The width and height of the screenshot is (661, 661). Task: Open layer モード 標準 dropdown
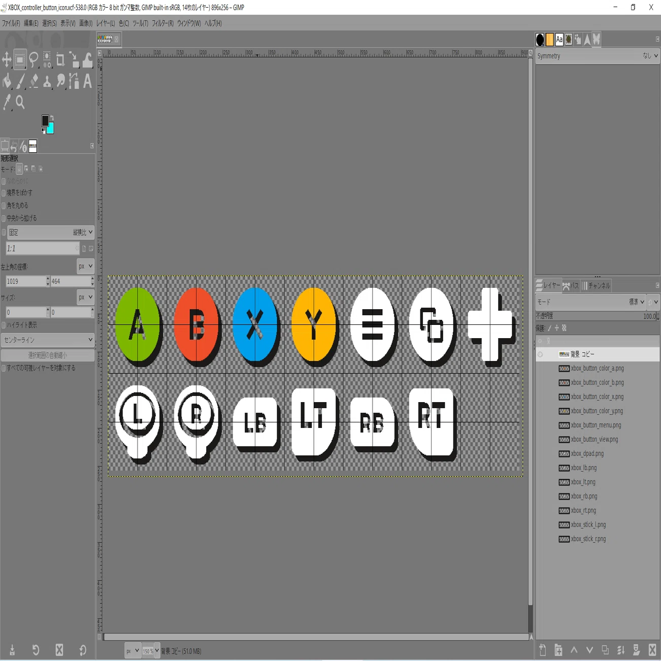click(591, 302)
